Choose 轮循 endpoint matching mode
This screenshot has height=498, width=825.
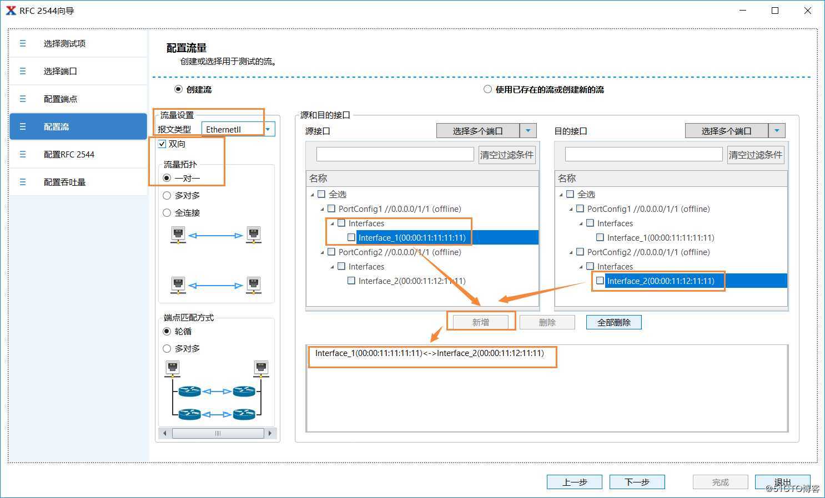tap(167, 331)
